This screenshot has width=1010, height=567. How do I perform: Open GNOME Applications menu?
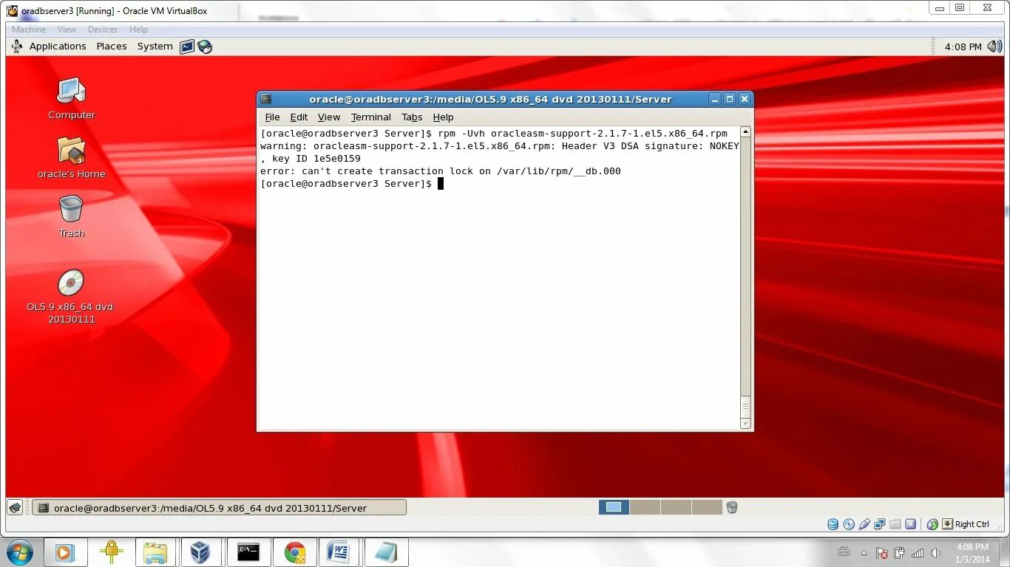point(58,47)
